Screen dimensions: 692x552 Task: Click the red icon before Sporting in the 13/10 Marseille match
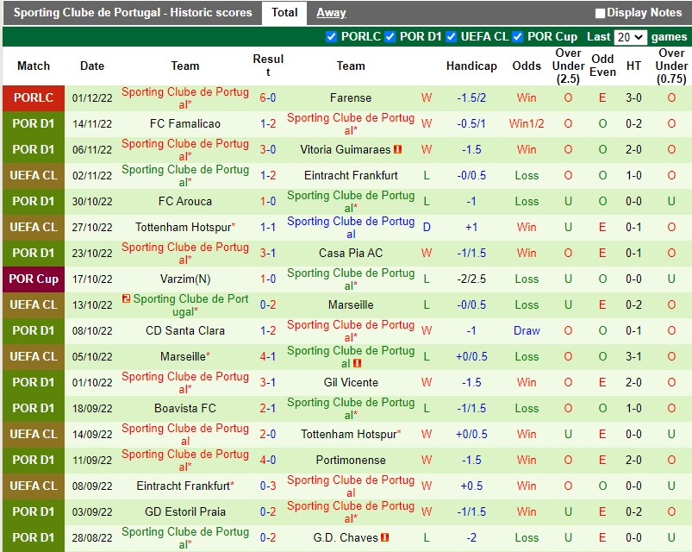(x=126, y=299)
